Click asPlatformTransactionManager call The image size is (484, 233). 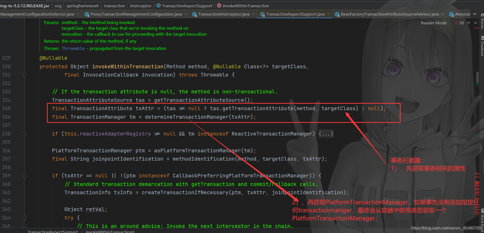(x=197, y=151)
